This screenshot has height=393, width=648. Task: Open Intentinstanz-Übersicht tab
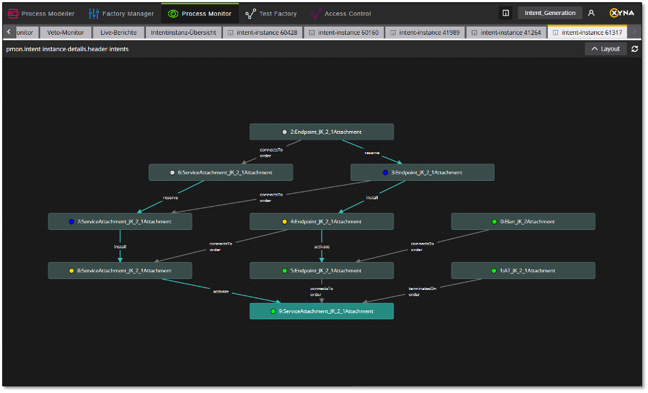tap(183, 32)
